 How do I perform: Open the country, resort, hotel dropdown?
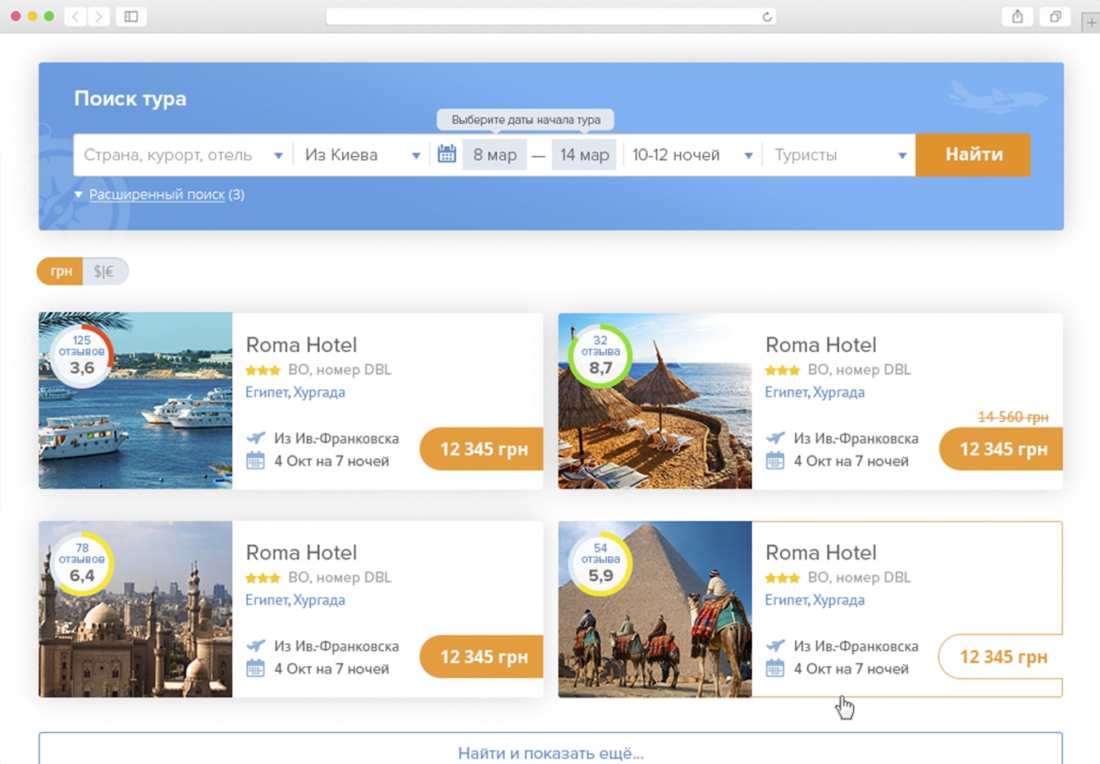pyautogui.click(x=183, y=155)
